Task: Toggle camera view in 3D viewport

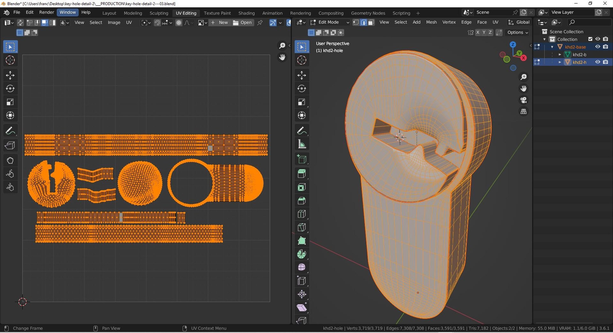Action: [x=524, y=100]
